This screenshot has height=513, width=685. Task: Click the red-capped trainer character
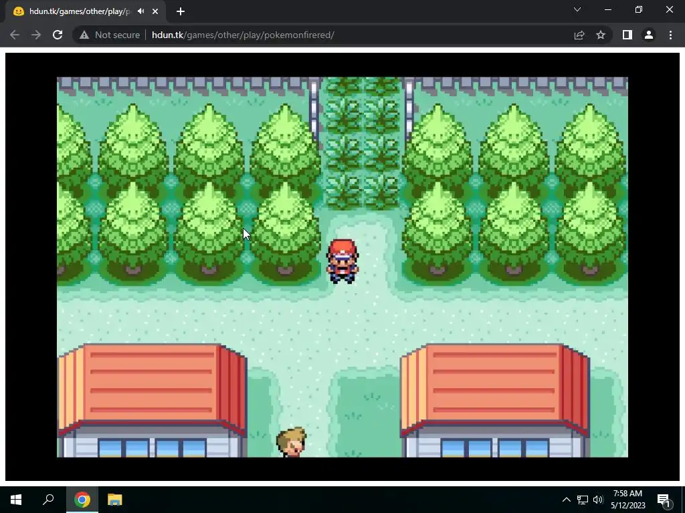342,261
